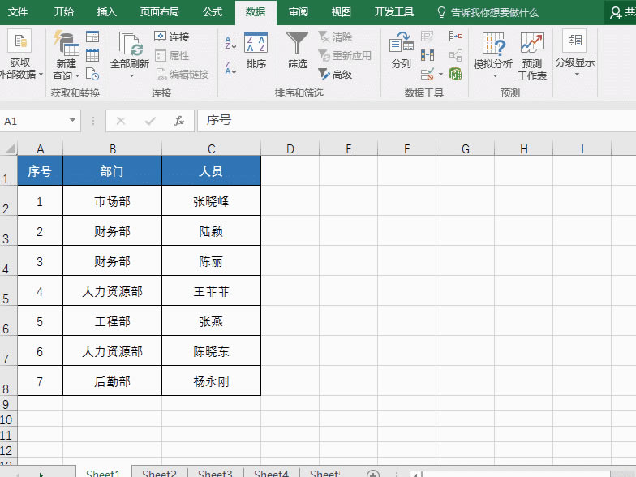636x477 pixels.
Task: Open Text to Columns (分列) tool
Action: coord(401,49)
